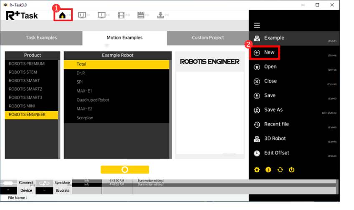This screenshot has width=354, height=210.
Task: Switch to the Custom Project tab
Action: point(208,38)
